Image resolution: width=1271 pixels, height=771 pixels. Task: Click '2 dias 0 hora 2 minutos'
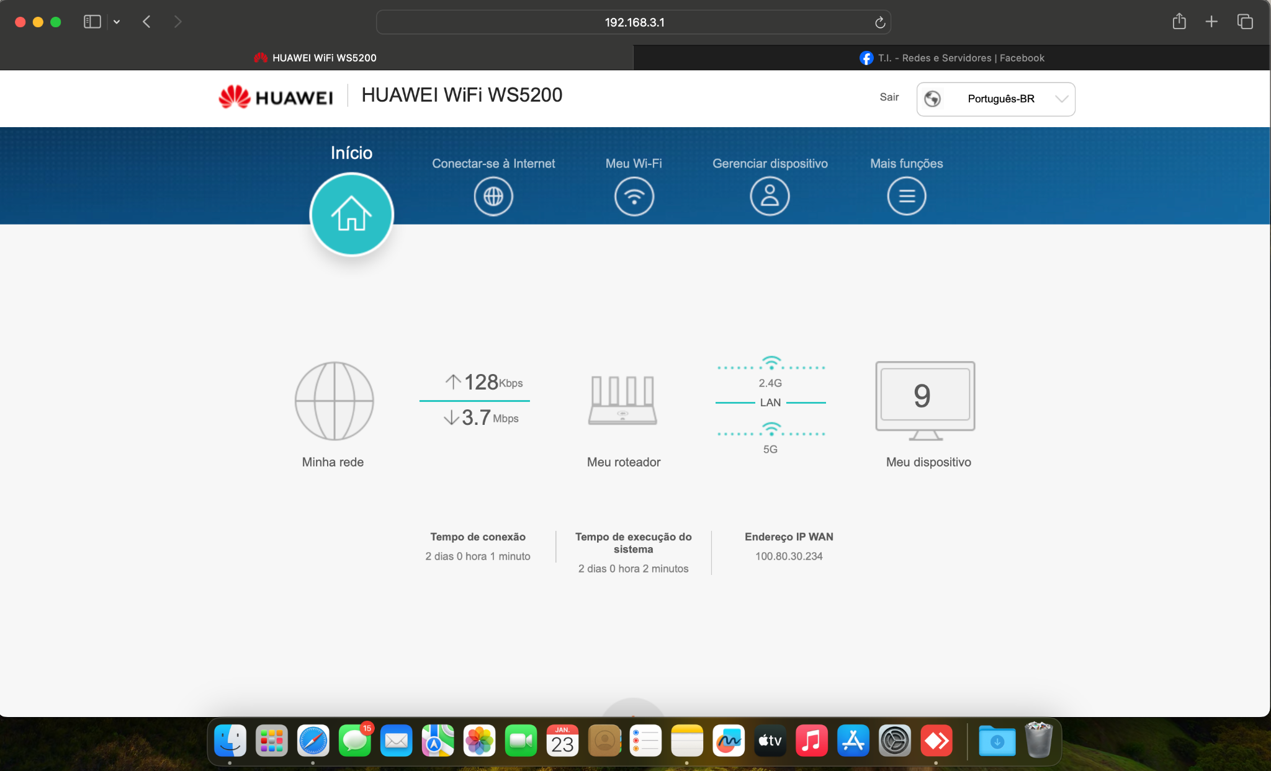633,569
